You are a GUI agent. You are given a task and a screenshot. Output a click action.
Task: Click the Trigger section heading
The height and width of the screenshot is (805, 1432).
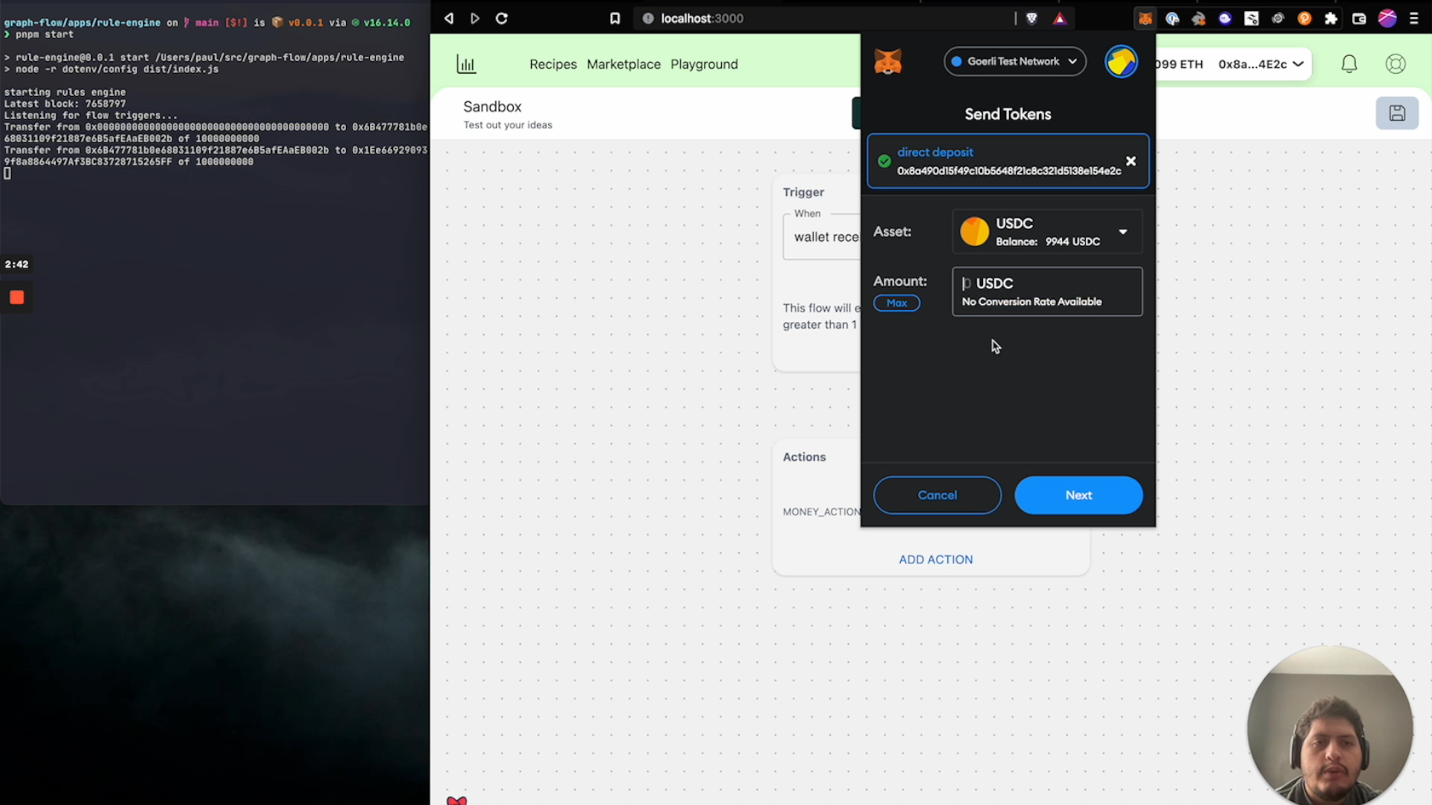tap(803, 192)
